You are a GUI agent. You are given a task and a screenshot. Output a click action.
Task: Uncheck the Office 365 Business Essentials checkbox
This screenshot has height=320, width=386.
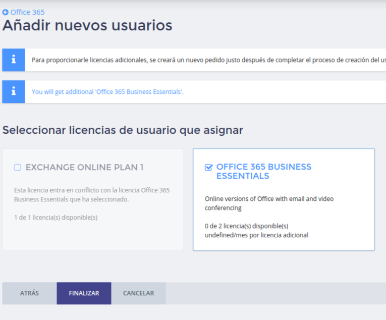point(208,167)
